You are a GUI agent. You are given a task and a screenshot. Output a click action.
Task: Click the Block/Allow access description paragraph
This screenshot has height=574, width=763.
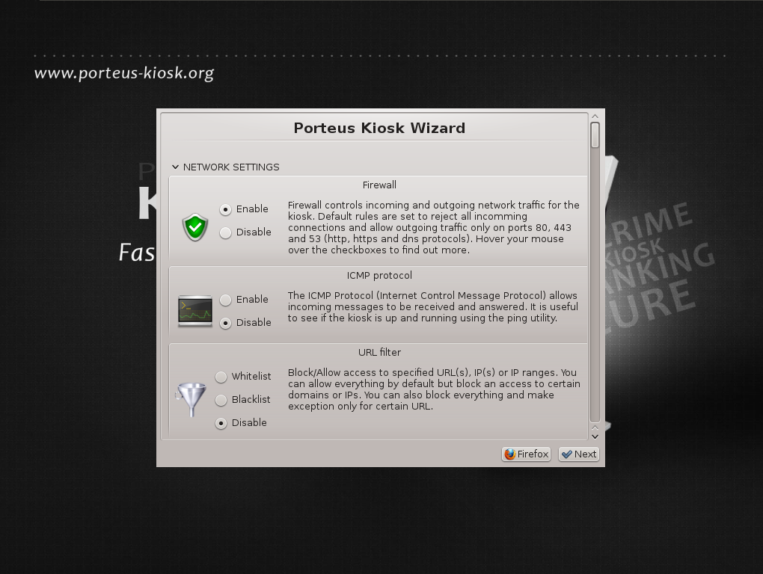(434, 389)
